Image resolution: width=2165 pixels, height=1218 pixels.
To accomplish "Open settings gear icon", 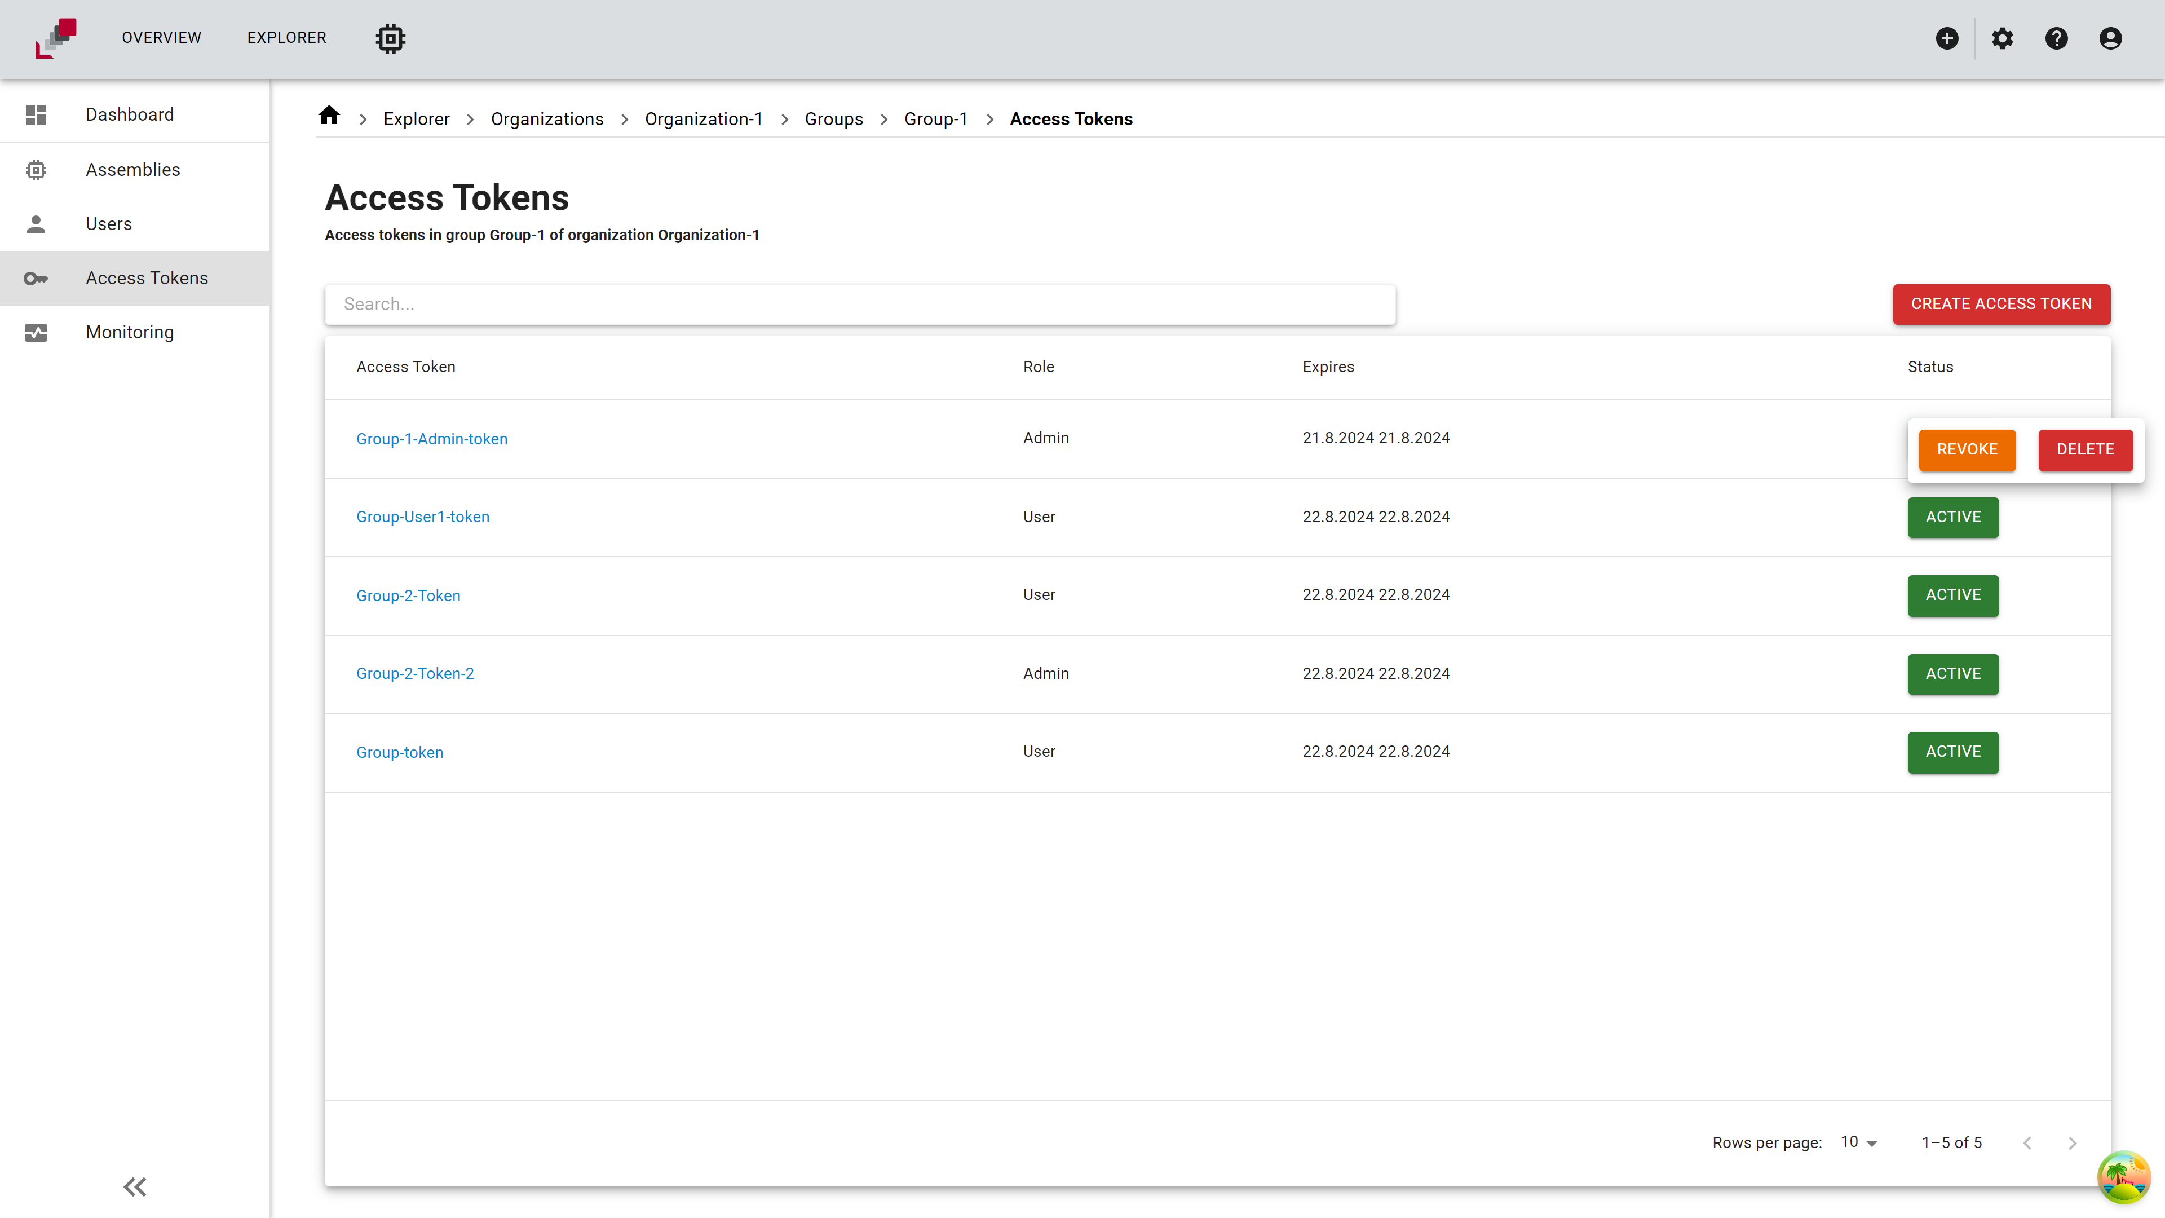I will [2003, 38].
